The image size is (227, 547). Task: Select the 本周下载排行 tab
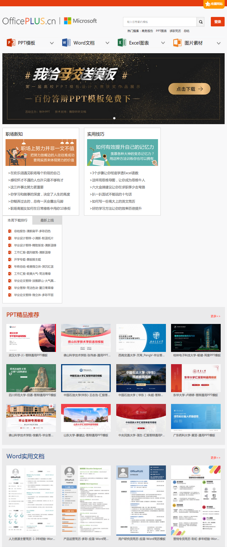(17, 220)
